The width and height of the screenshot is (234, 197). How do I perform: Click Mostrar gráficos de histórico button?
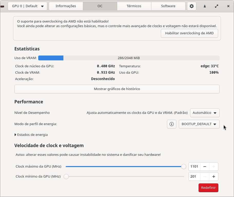point(117,89)
